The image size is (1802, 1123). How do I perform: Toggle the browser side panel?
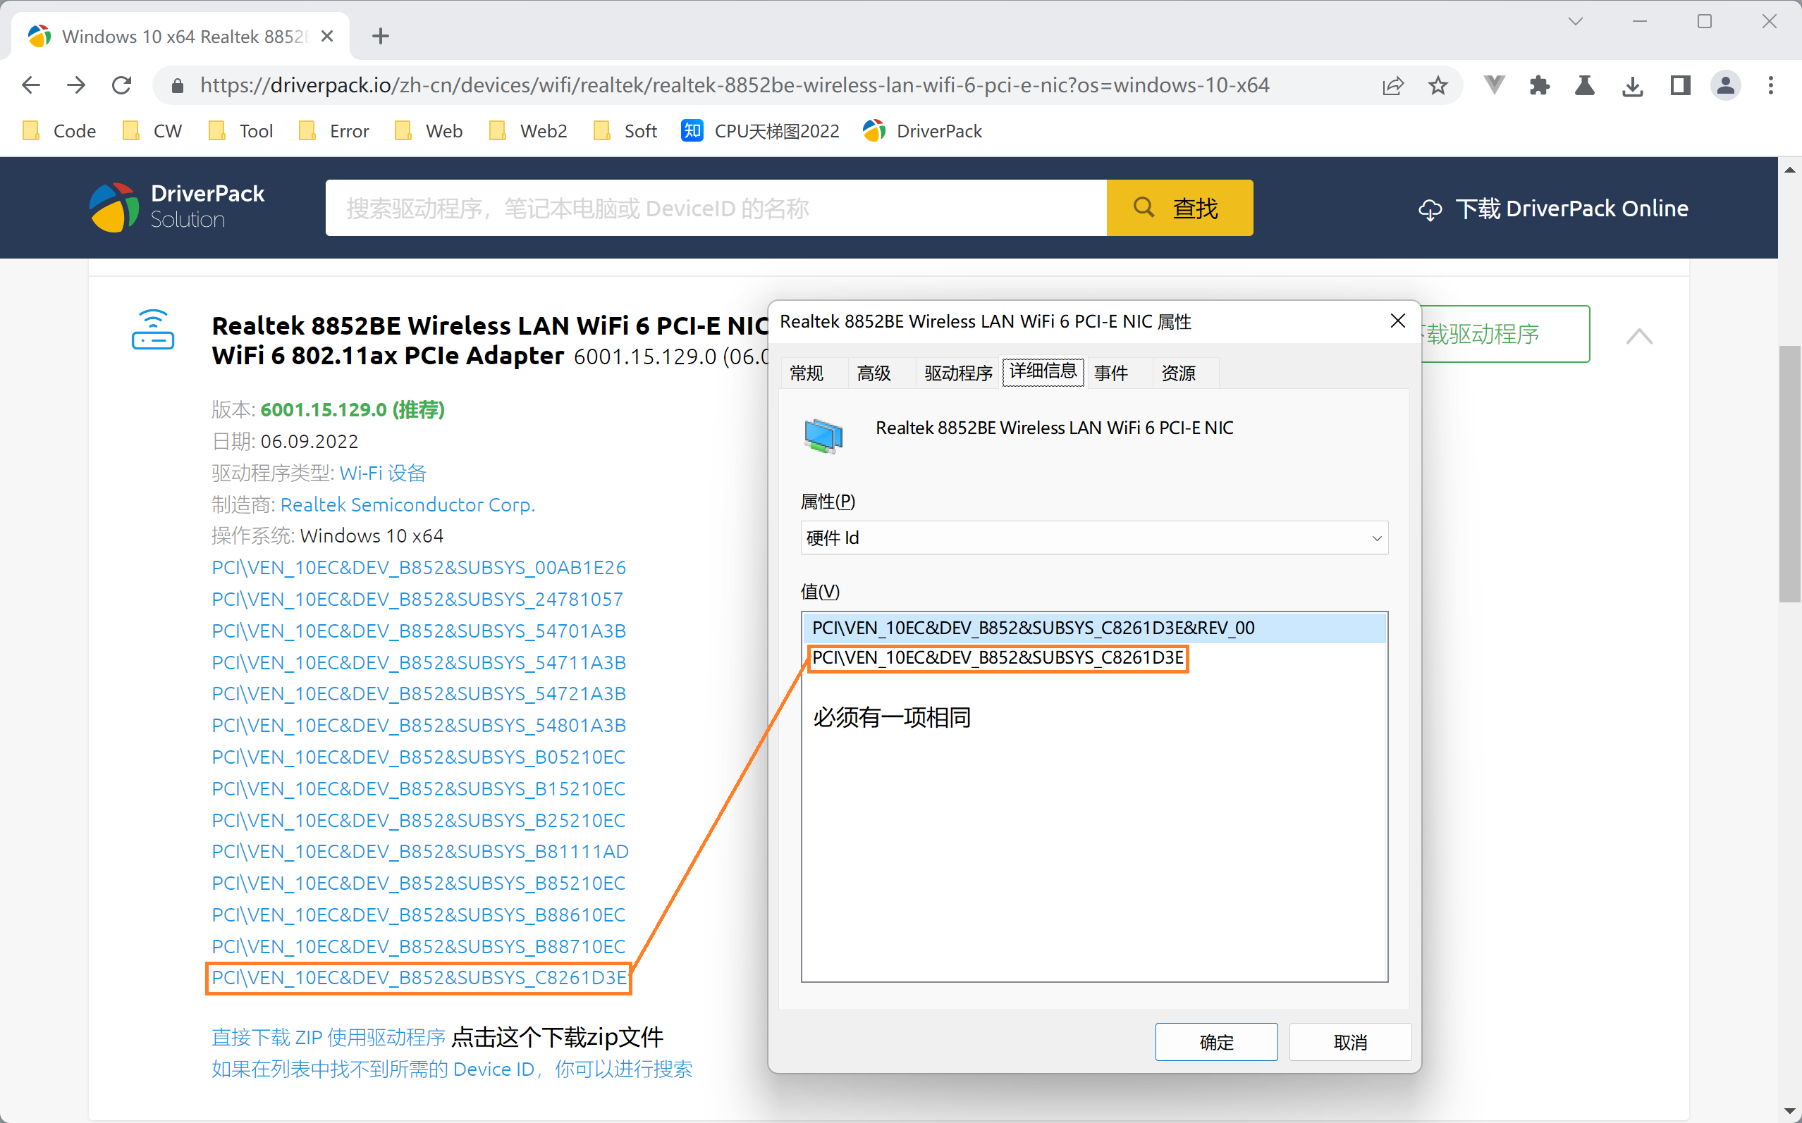click(1680, 85)
